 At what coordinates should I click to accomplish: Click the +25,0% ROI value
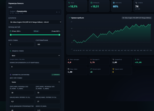point(138,62)
